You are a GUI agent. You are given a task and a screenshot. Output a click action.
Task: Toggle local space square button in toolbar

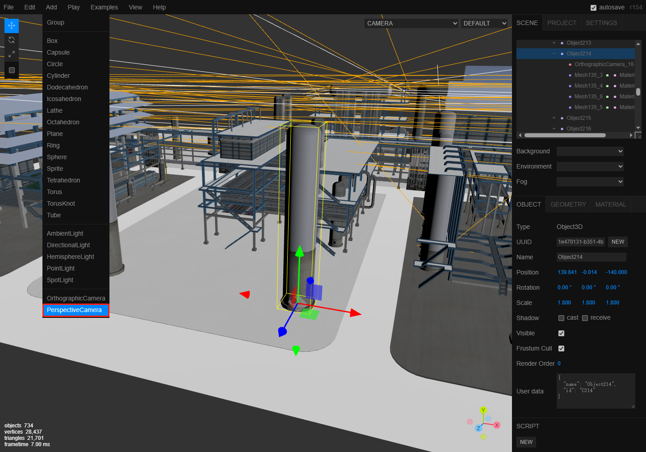point(12,70)
